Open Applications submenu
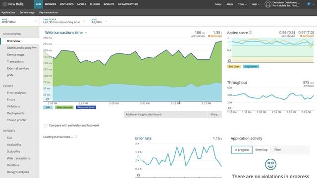The width and height of the screenshot is (317, 178). [8, 12]
